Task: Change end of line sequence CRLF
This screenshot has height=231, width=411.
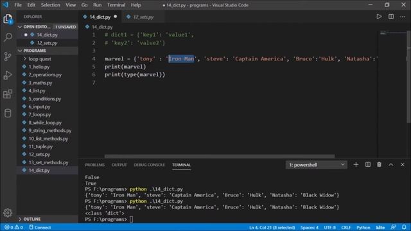Action: (x=345, y=227)
